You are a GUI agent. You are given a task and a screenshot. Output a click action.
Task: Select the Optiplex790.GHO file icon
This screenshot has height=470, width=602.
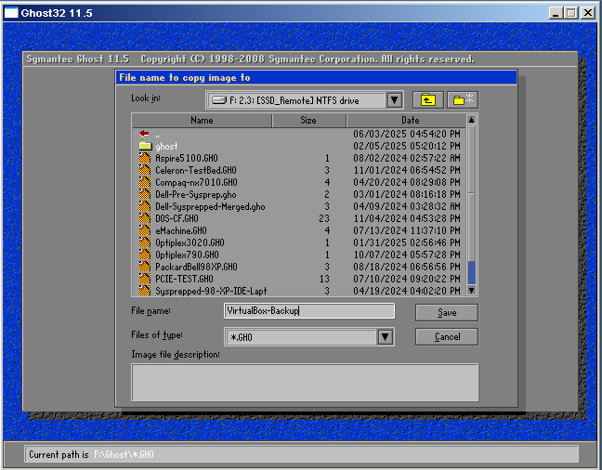tap(145, 255)
